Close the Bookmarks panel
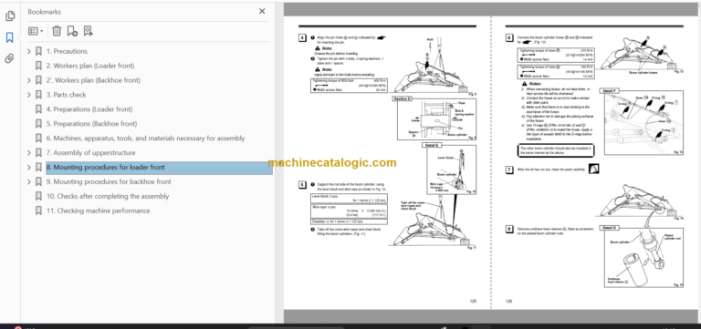Screen dimensions: 701x329 (262, 12)
